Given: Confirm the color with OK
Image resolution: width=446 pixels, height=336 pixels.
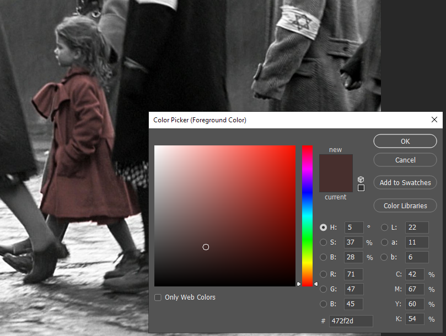Looking at the screenshot, I should coord(405,141).
